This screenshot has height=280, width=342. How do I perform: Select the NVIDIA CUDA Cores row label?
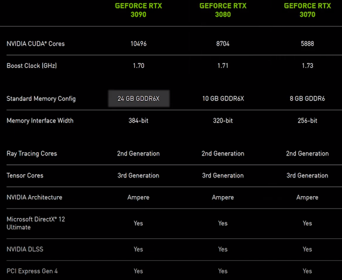tap(35, 43)
